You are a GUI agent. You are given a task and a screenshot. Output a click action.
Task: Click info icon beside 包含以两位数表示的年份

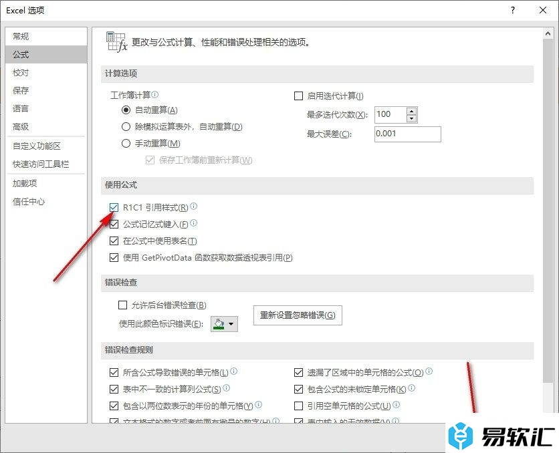click(259, 405)
